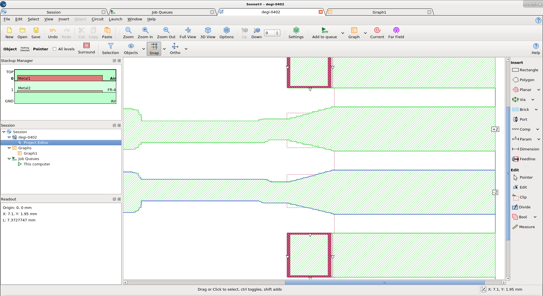543x296 pixels.
Task: Click Add to queue button
Action: click(324, 33)
